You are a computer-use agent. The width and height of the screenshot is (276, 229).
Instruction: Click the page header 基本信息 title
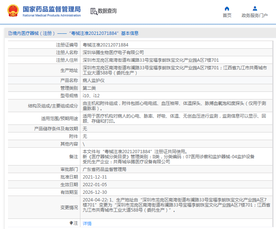pos(130,33)
